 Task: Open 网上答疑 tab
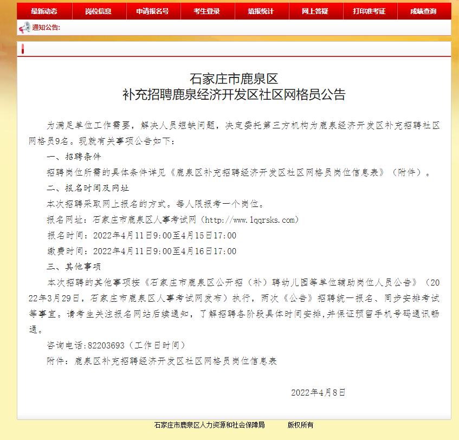(x=315, y=11)
